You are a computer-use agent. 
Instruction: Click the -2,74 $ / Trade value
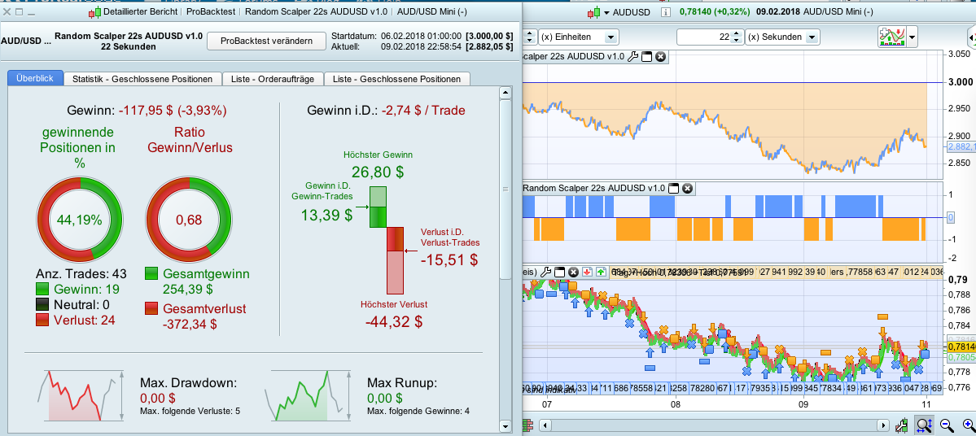pyautogui.click(x=423, y=111)
